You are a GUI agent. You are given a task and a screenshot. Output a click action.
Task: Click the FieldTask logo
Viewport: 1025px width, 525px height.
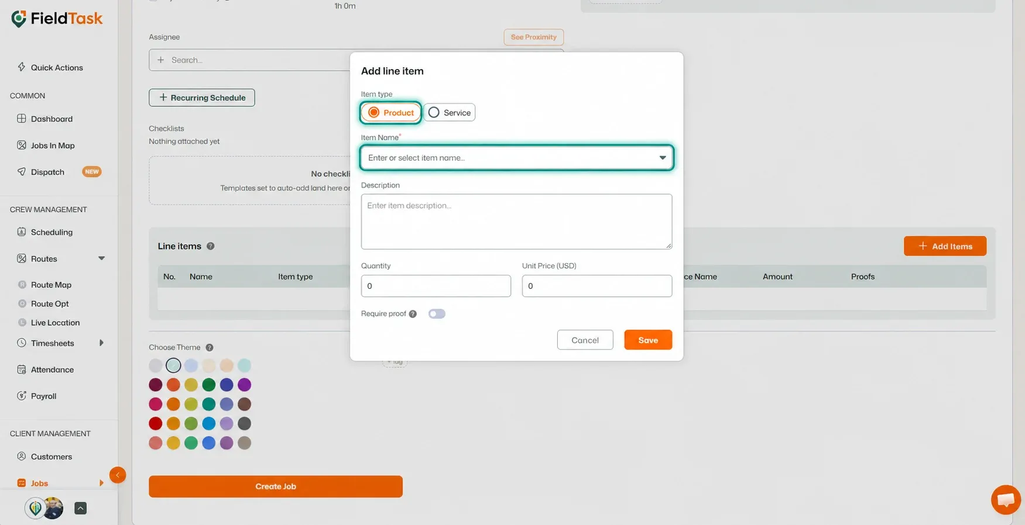tap(57, 19)
